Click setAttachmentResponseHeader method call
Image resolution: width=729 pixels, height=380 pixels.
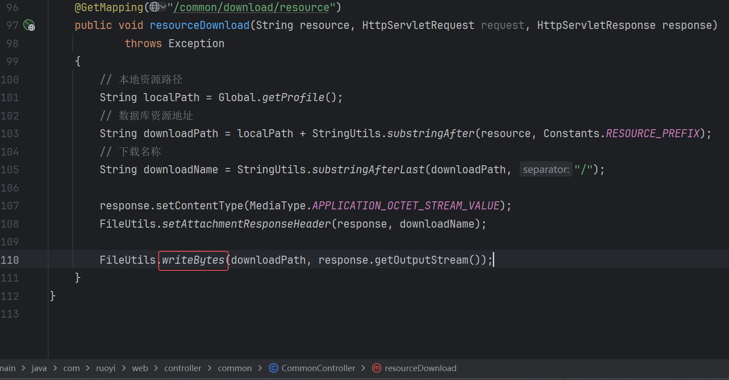246,224
